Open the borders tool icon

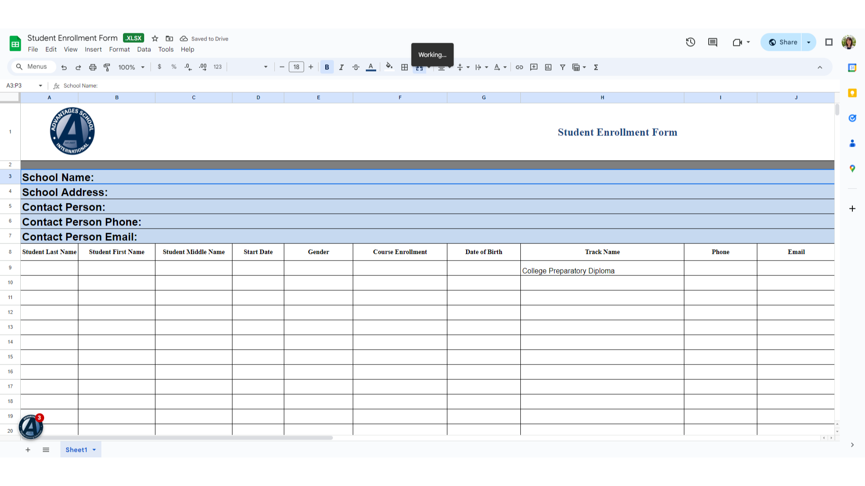coord(405,67)
